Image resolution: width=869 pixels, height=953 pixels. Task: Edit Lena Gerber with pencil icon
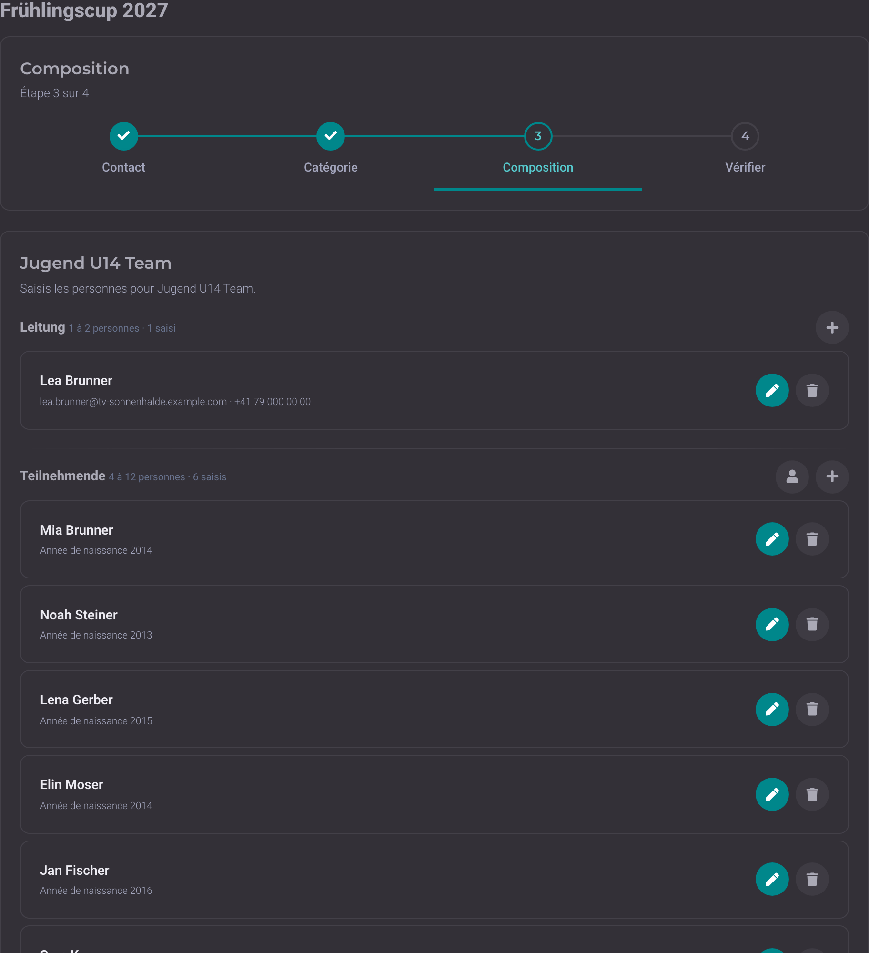pyautogui.click(x=772, y=709)
